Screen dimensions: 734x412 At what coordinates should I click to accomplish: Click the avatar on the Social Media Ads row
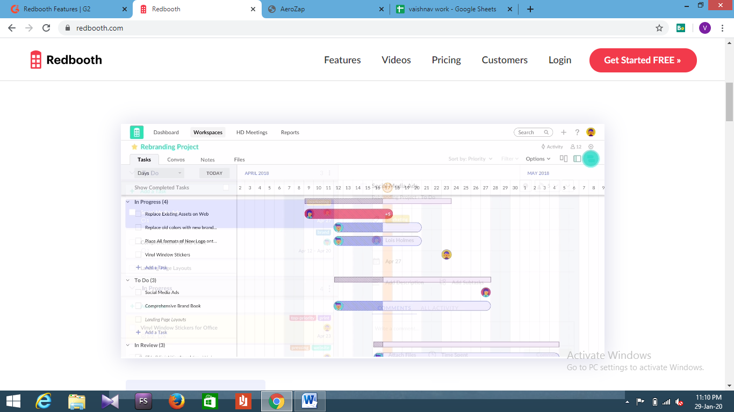(x=486, y=292)
